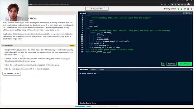Click code line 1 SELECT keyword
194x109 pixels.
click(x=89, y=16)
